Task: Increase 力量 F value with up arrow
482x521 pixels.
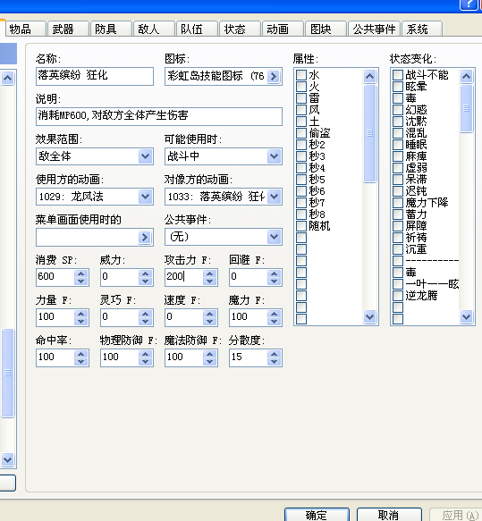Action: click(81, 314)
